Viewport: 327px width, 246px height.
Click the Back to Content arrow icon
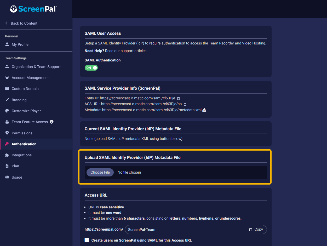[7, 23]
